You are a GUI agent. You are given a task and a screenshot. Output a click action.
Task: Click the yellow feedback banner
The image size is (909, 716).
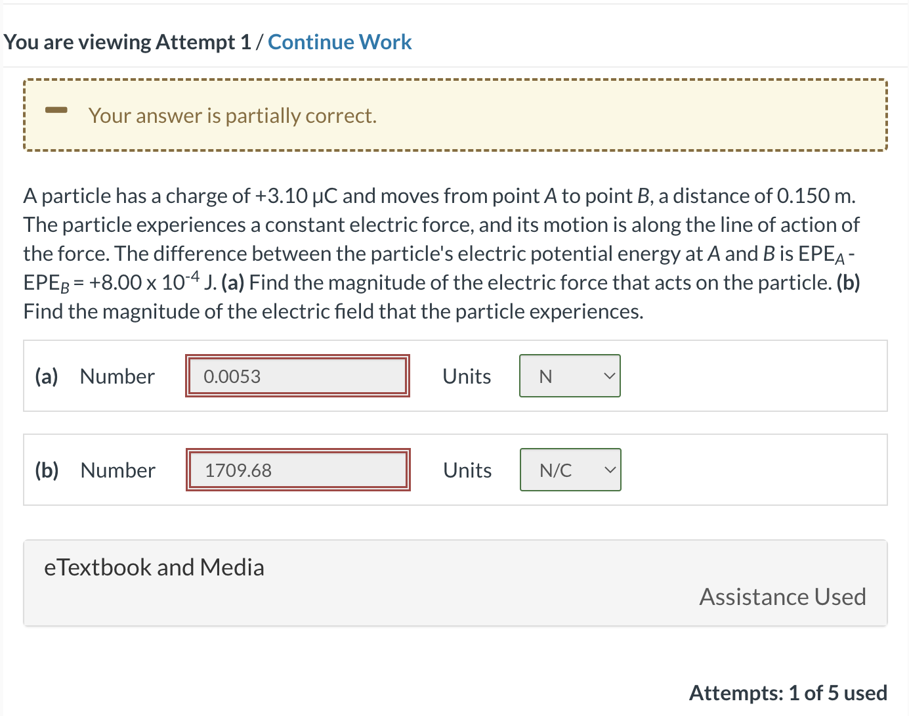(x=455, y=115)
